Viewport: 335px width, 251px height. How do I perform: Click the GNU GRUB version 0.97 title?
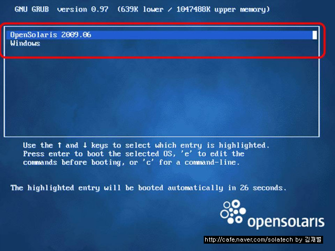click(61, 9)
